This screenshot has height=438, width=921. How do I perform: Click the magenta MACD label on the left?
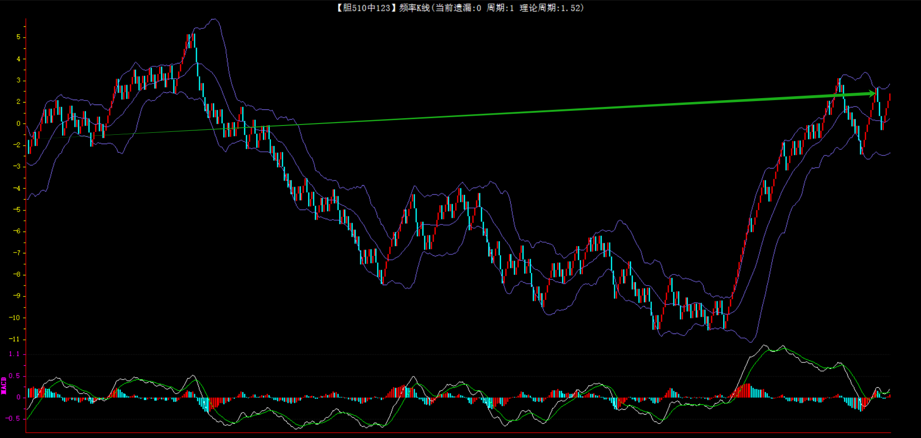(4, 385)
